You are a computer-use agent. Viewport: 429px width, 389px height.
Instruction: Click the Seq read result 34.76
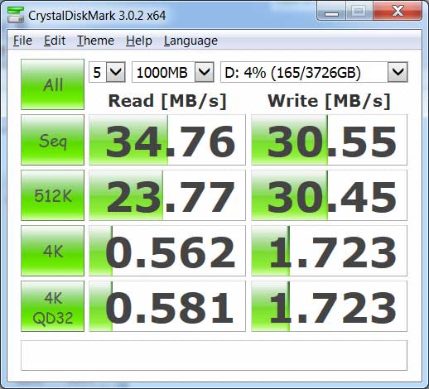167,140
